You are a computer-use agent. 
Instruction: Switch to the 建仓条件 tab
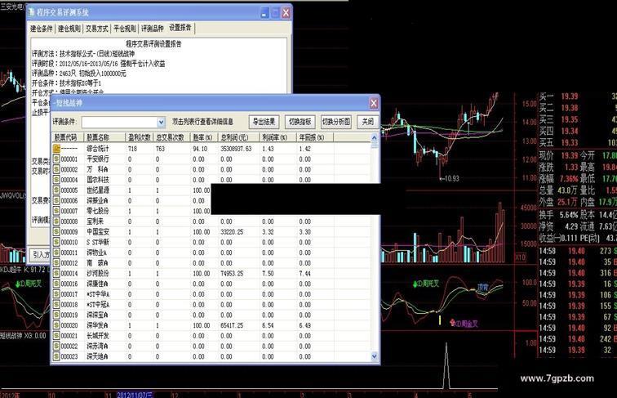pos(42,29)
